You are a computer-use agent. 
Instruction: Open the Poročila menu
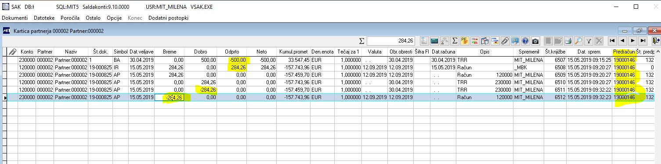point(69,18)
